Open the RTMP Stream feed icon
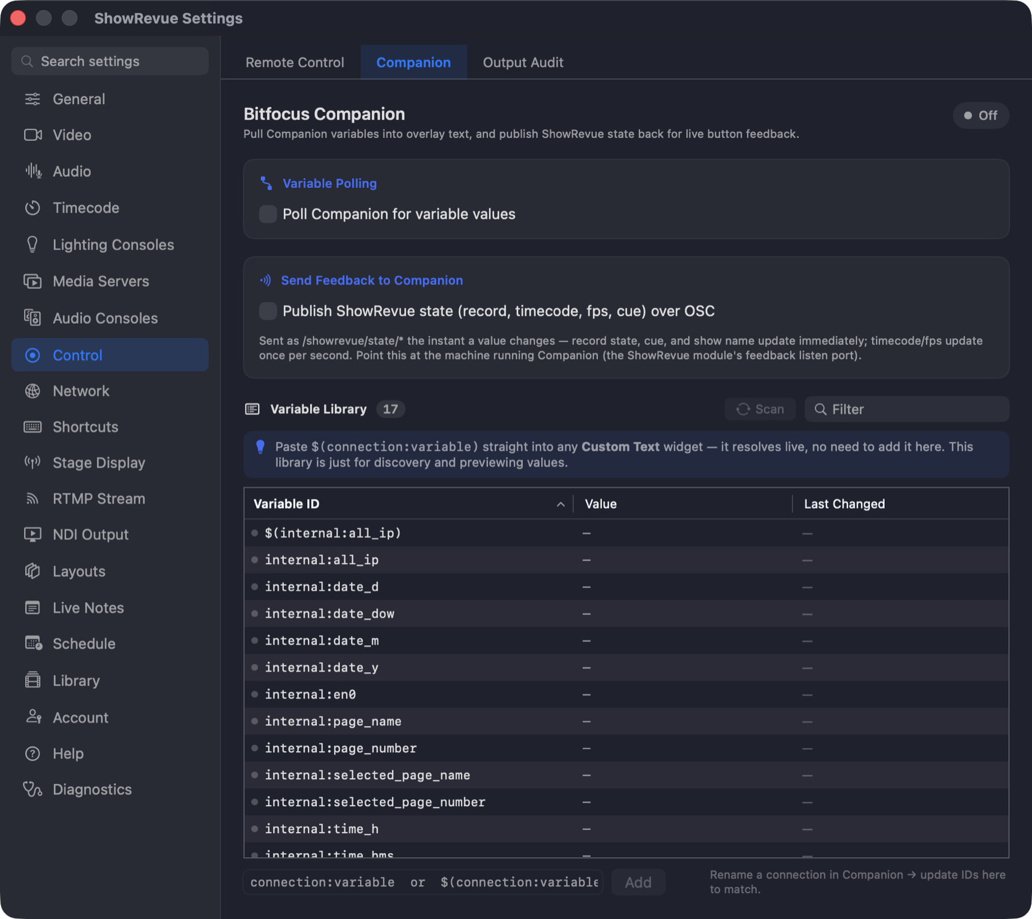The image size is (1032, 919). point(33,498)
